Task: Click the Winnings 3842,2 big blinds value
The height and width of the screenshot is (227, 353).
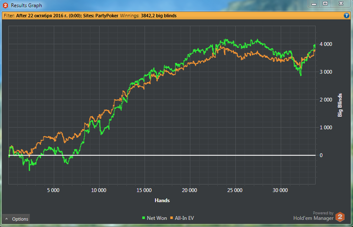Action: tap(159, 16)
